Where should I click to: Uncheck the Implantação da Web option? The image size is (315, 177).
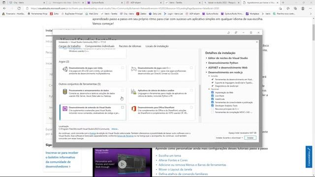click(x=212, y=92)
